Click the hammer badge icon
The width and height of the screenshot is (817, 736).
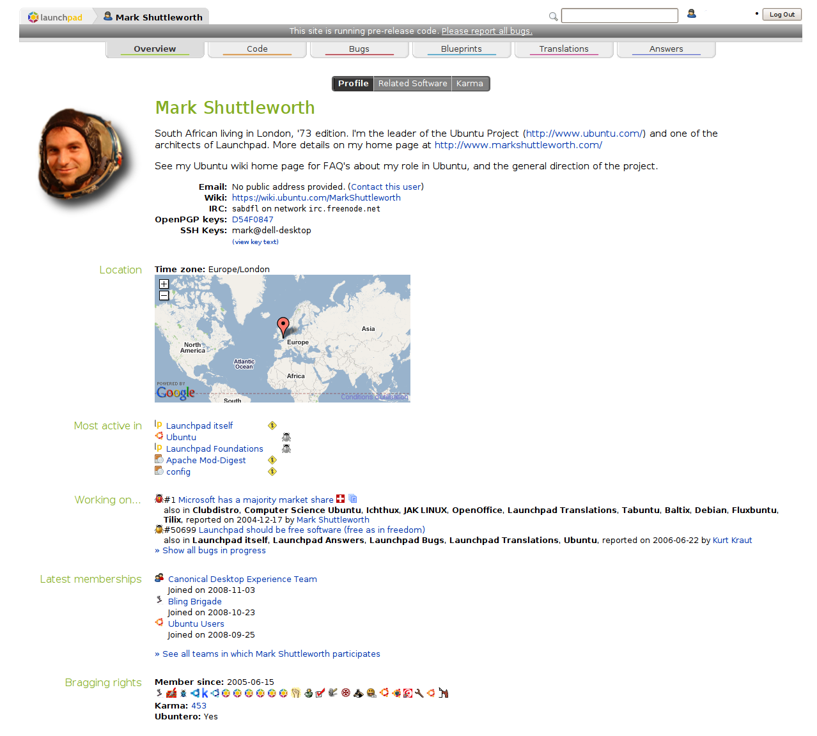[332, 693]
